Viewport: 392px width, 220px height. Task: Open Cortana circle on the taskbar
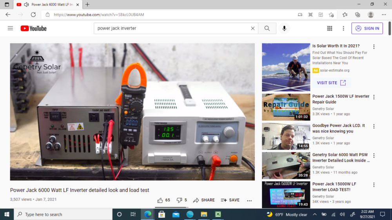click(x=119, y=214)
